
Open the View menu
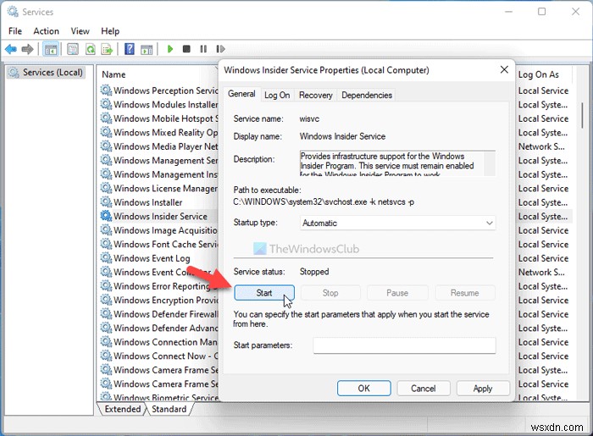(80, 31)
